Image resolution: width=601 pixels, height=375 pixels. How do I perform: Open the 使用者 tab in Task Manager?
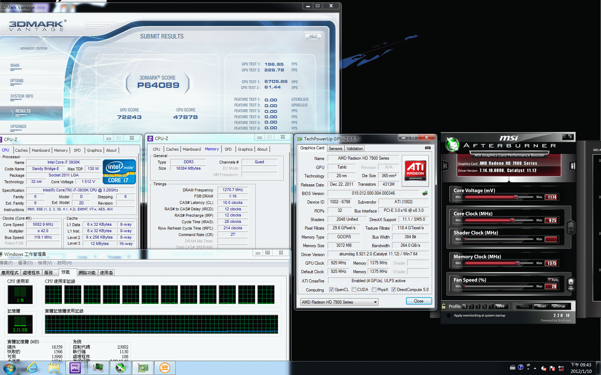[106, 272]
